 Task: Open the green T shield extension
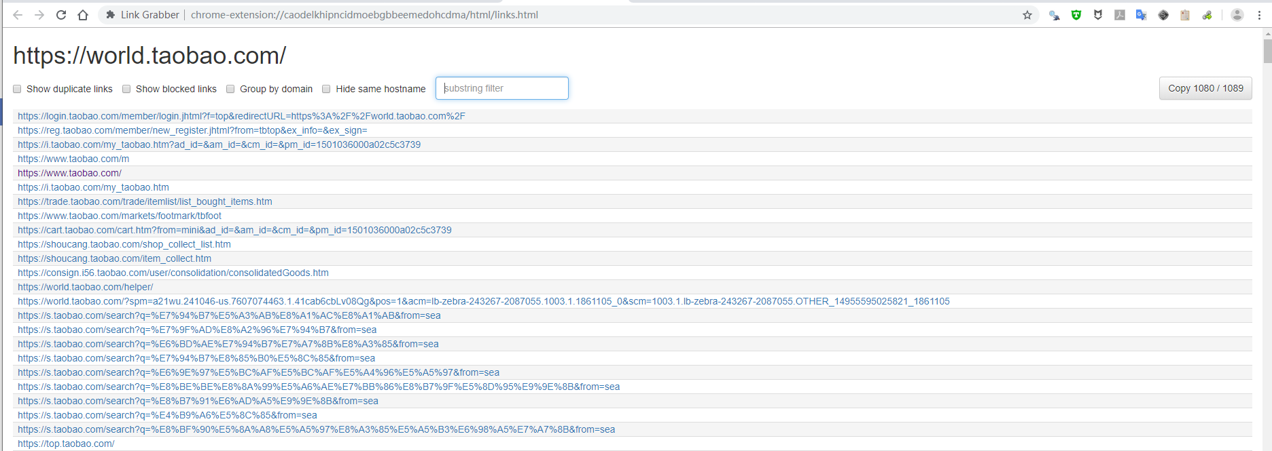pos(1076,15)
